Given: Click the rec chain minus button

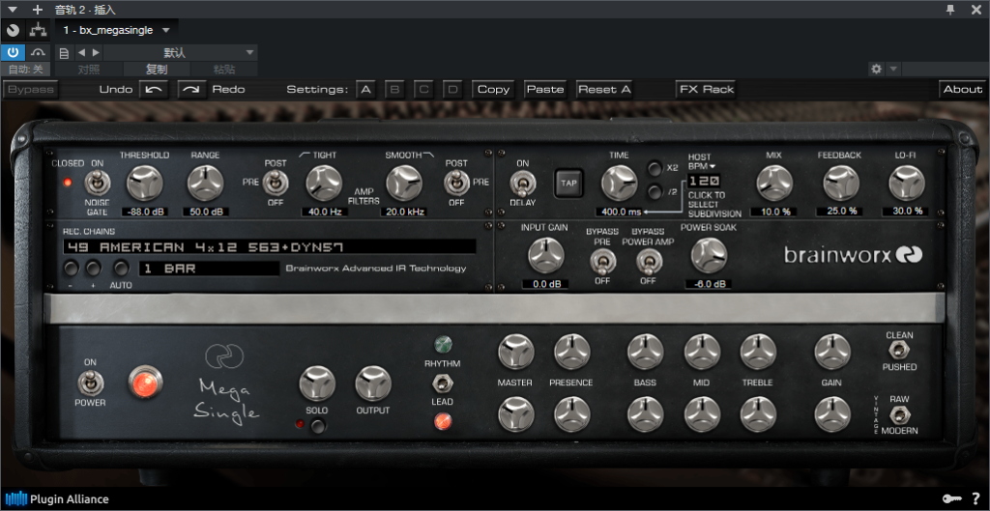Looking at the screenshot, I should pyautogui.click(x=71, y=269).
